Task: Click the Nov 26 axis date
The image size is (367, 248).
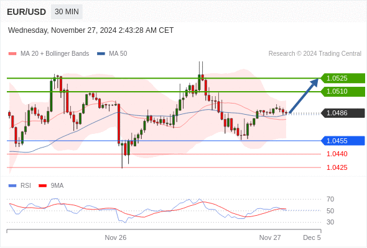Action: 116,237
